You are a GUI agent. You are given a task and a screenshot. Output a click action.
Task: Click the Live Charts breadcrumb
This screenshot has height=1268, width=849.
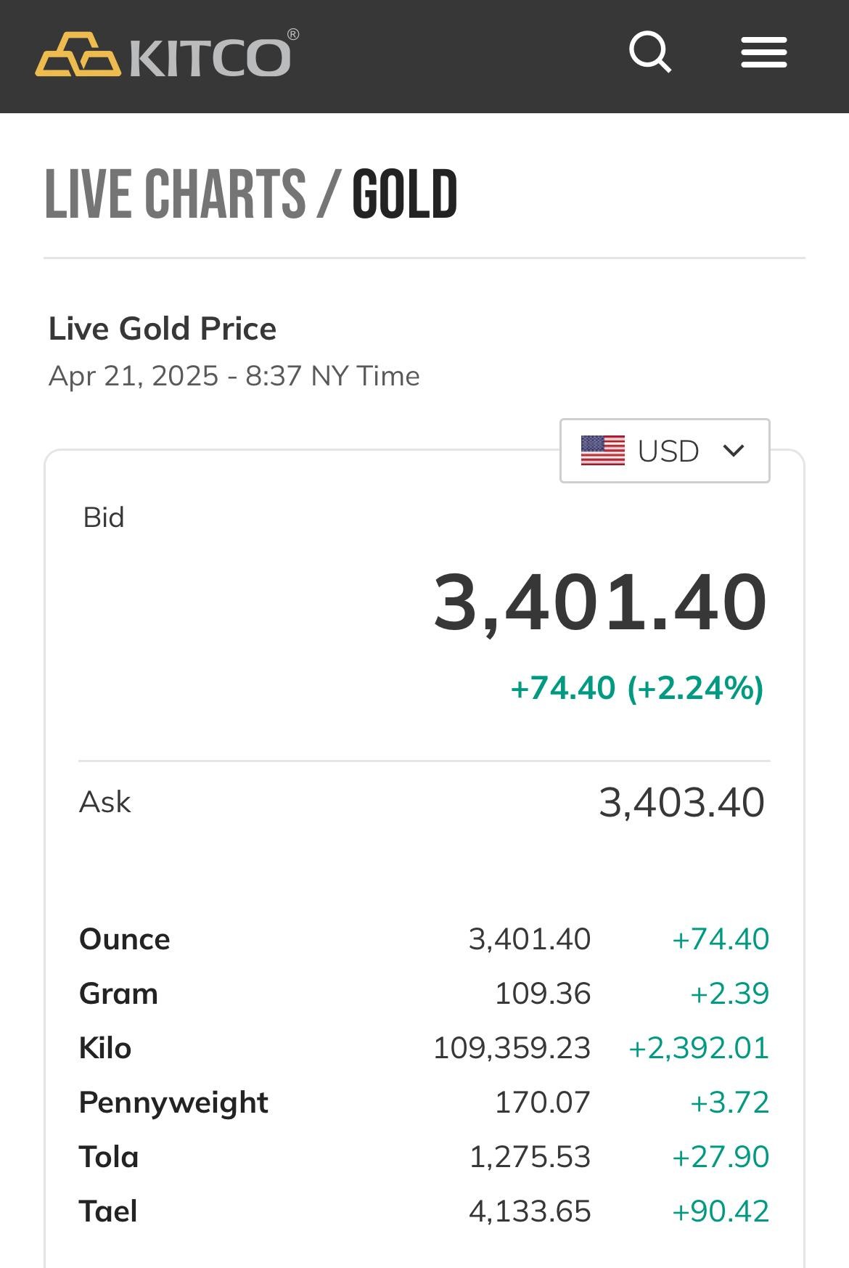coord(175,194)
